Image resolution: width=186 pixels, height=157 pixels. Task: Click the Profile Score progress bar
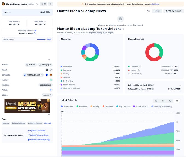pyautogui.click(x=42, y=39)
